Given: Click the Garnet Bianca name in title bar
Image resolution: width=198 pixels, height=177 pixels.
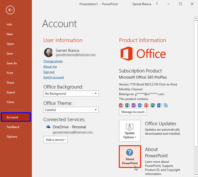Looking at the screenshot, I should coord(142,4).
